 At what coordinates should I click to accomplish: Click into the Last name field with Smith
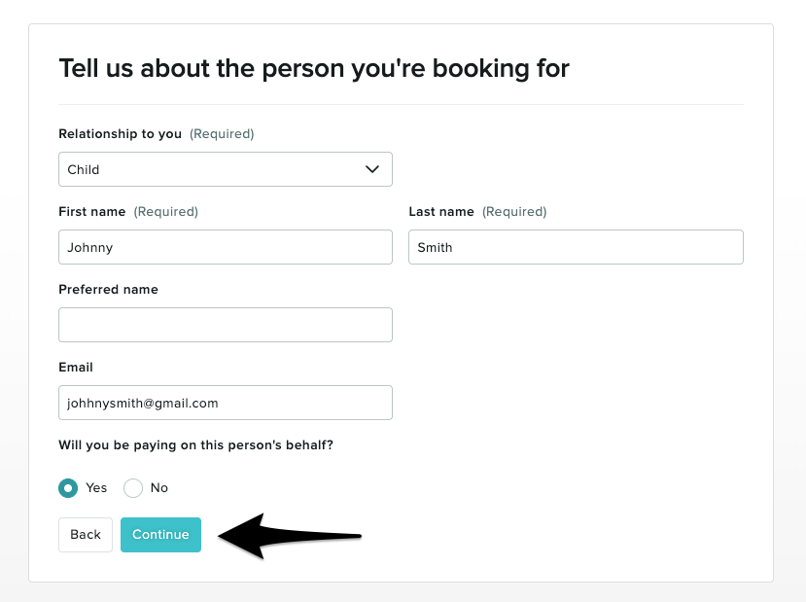pos(576,247)
